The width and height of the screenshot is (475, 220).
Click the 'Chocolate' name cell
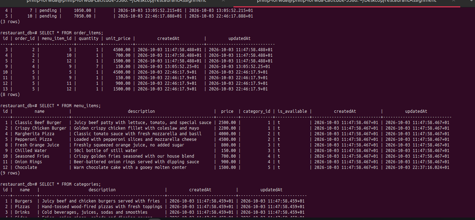coord(26,167)
